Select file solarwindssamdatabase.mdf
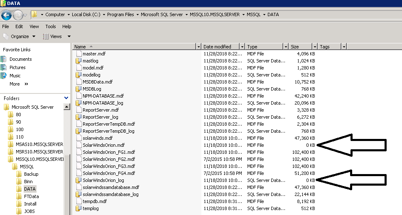Image resolution: width=402 pixels, height=215 pixels. 111,187
